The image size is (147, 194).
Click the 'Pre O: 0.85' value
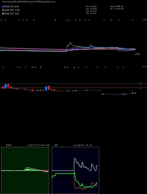[91, 6]
